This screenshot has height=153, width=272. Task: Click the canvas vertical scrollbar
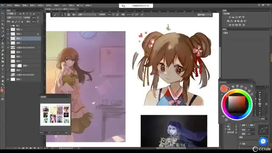click(x=220, y=62)
